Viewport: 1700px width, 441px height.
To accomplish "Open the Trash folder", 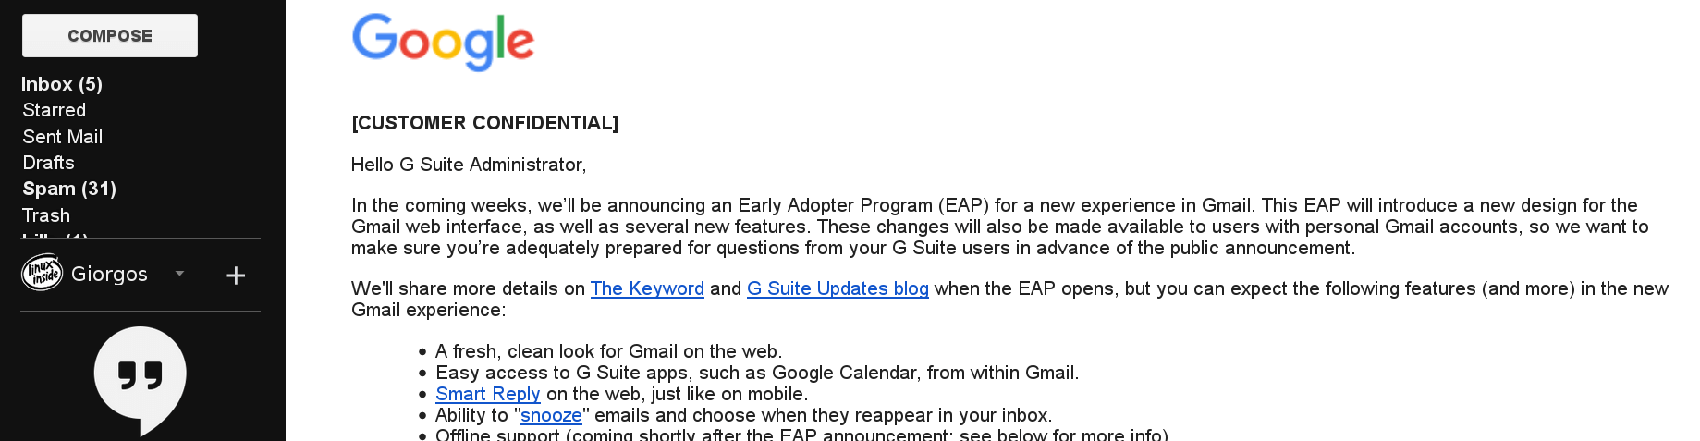I will coord(46,215).
